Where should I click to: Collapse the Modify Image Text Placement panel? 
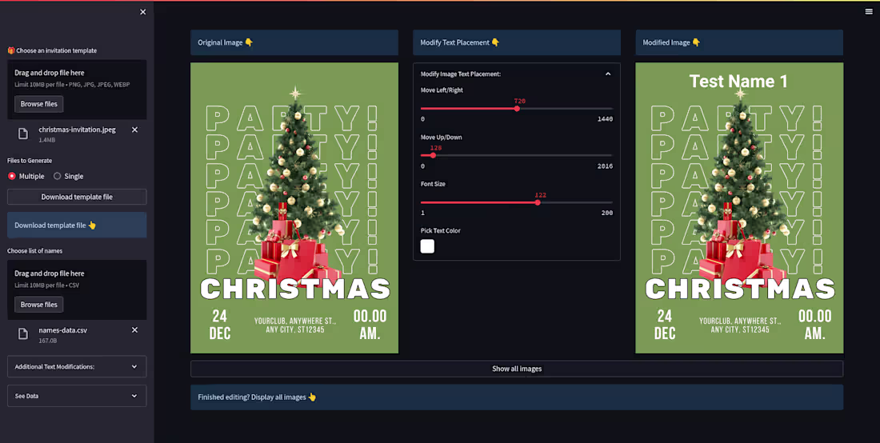click(x=608, y=74)
